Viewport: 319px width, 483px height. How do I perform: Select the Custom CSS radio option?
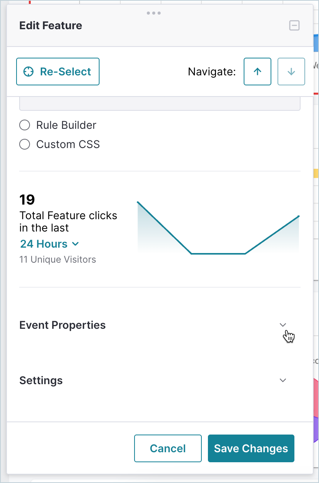pos(25,144)
